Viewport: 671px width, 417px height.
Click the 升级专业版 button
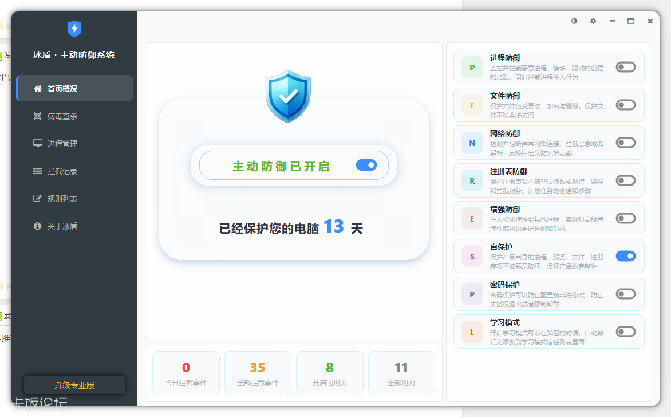click(x=74, y=385)
